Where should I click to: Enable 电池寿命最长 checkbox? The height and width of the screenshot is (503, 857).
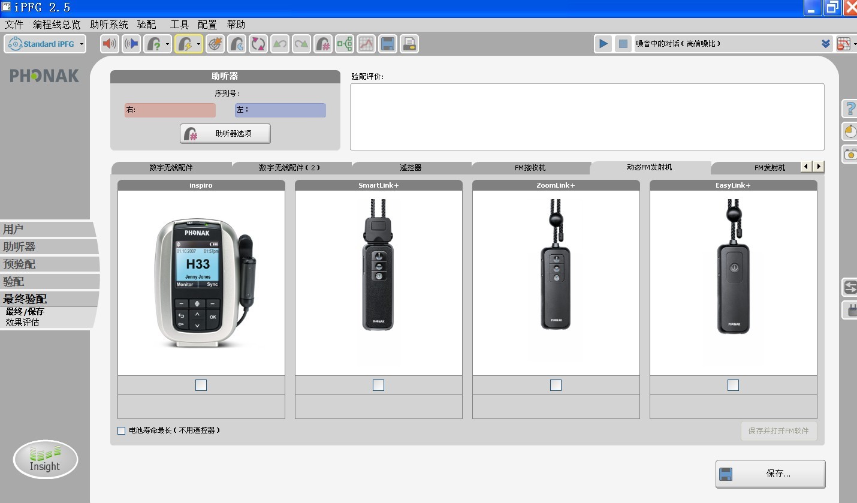point(122,430)
